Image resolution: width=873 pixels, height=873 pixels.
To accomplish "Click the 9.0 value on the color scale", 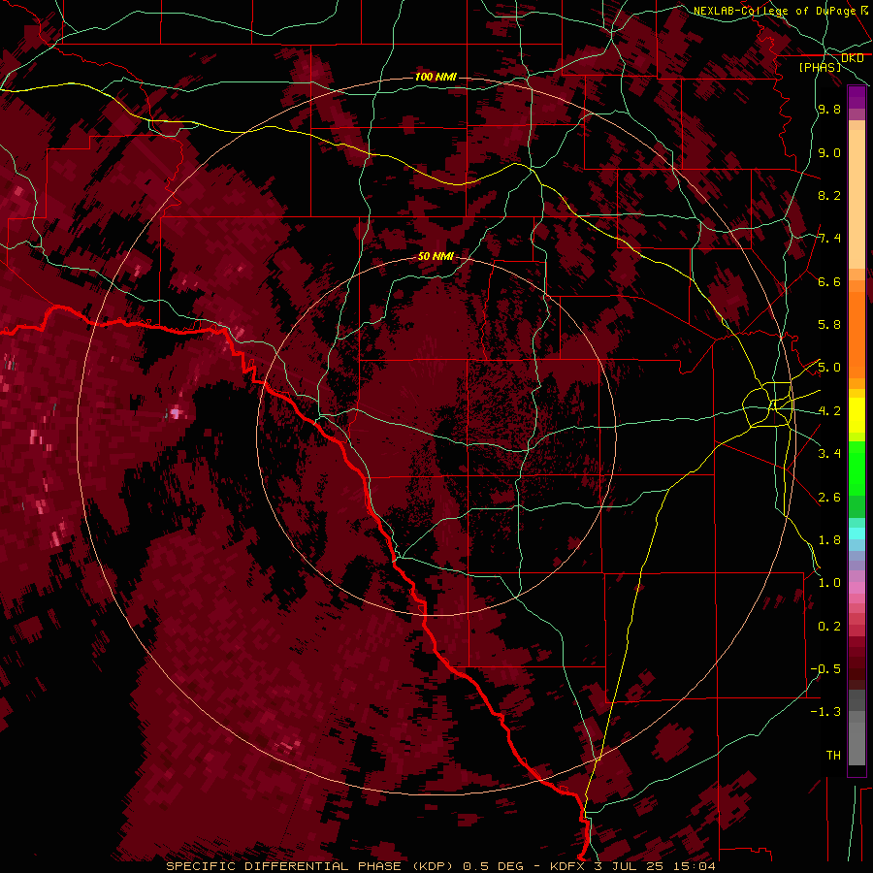I will coord(829,152).
